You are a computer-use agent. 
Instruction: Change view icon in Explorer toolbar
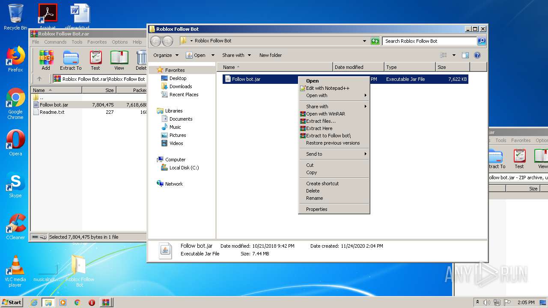[x=444, y=55]
